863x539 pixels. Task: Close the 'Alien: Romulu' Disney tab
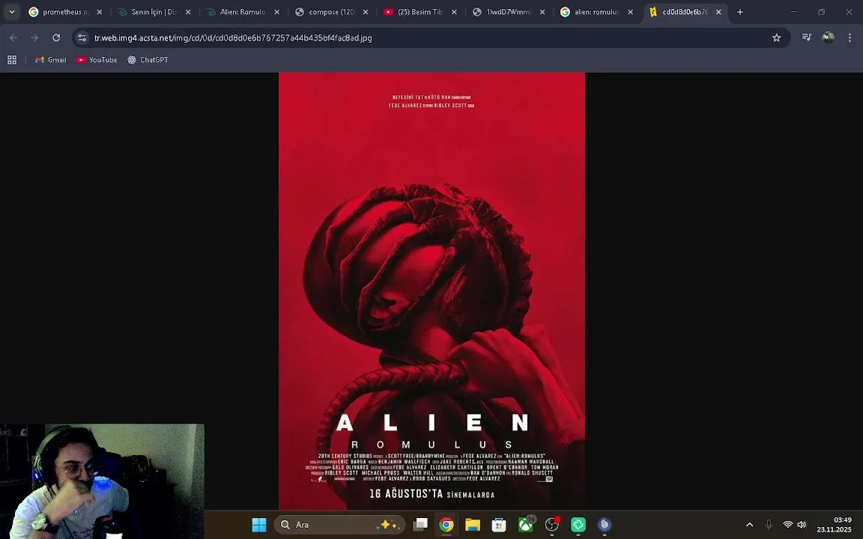(x=277, y=12)
